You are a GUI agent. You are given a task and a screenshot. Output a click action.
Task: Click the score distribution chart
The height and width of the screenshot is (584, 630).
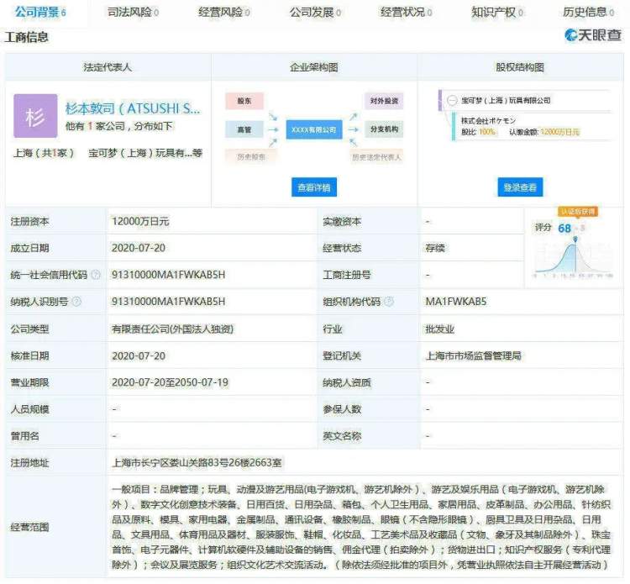[x=574, y=257]
